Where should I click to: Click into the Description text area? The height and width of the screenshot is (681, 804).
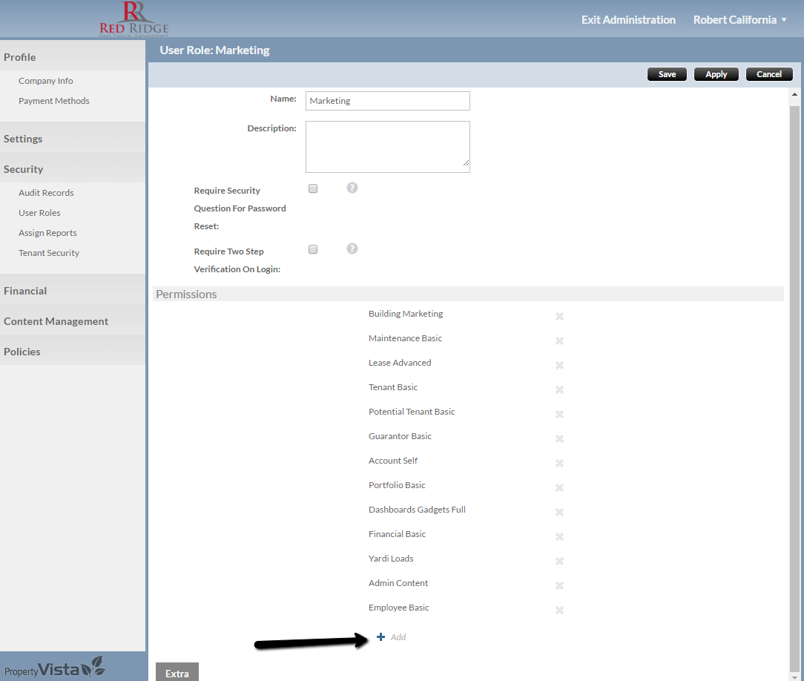point(387,146)
